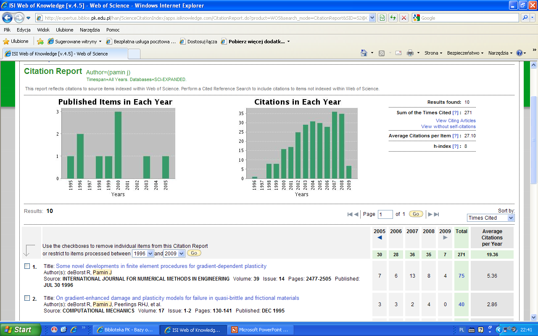Click the Windows Start button
The image size is (538, 336).
21,330
